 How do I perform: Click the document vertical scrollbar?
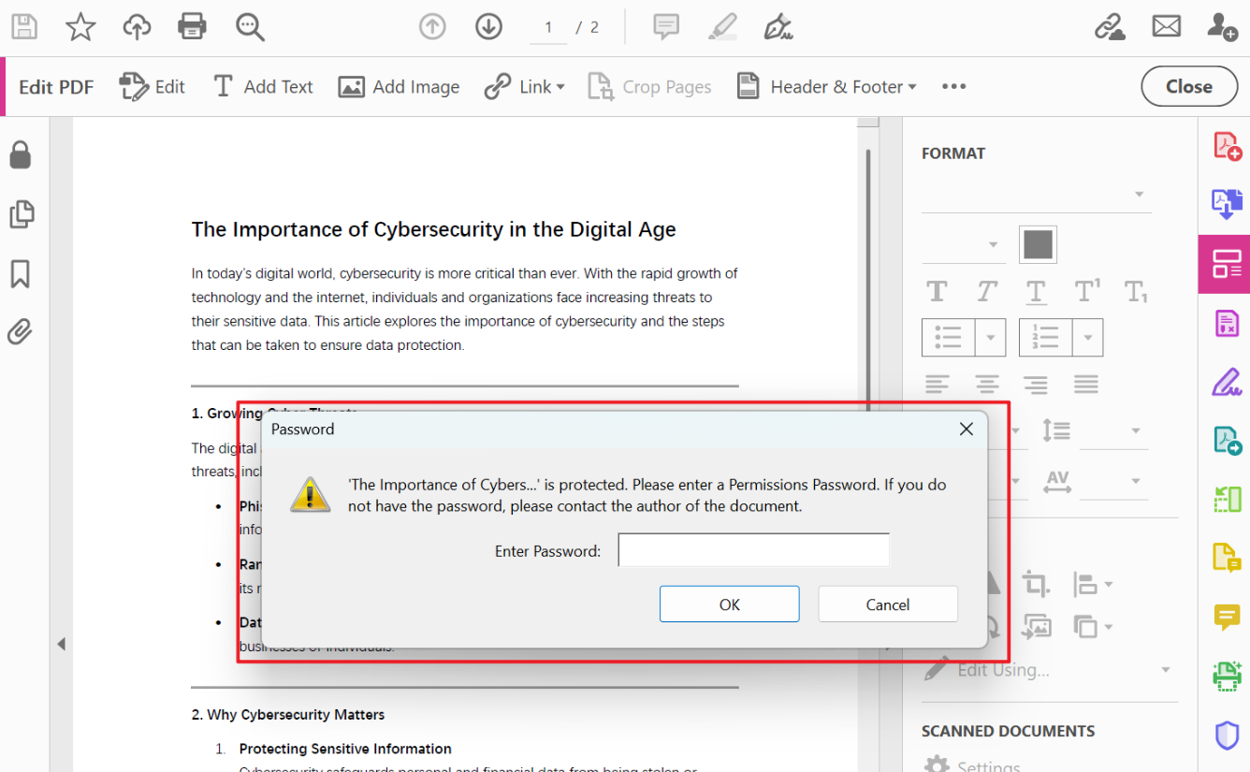[x=868, y=281]
